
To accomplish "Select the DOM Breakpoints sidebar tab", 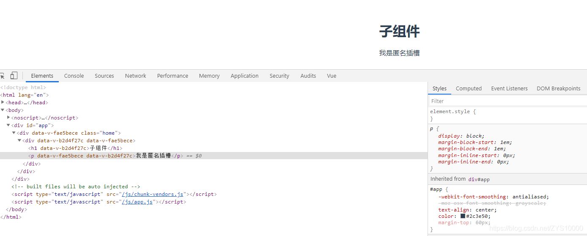I will point(558,88).
